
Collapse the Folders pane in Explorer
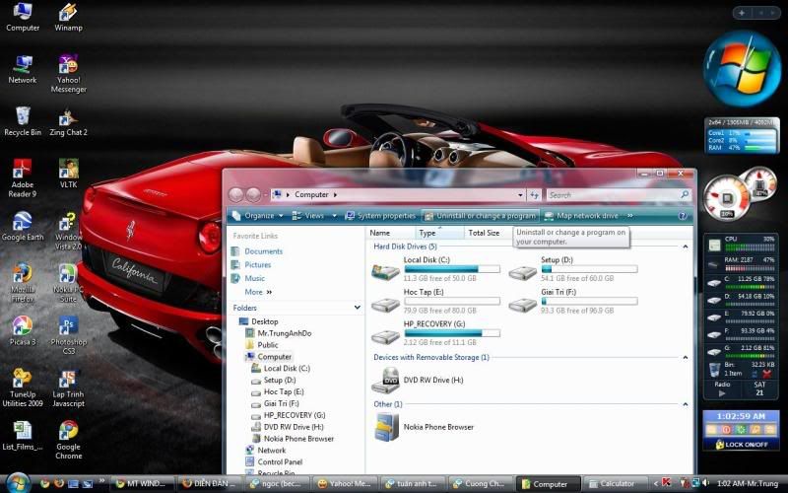point(357,308)
